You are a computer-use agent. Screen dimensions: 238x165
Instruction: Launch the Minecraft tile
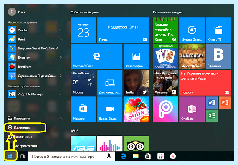click(x=192, y=56)
